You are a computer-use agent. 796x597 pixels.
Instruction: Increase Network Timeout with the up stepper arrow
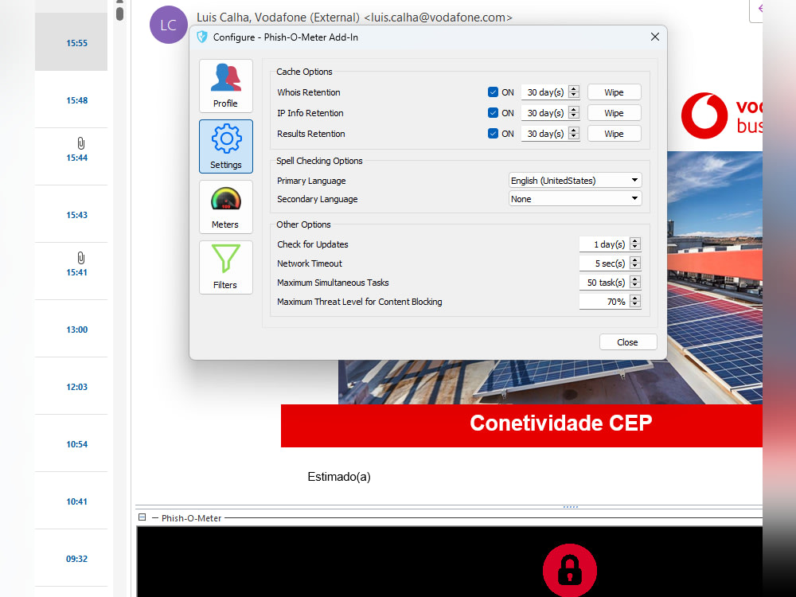(x=634, y=259)
